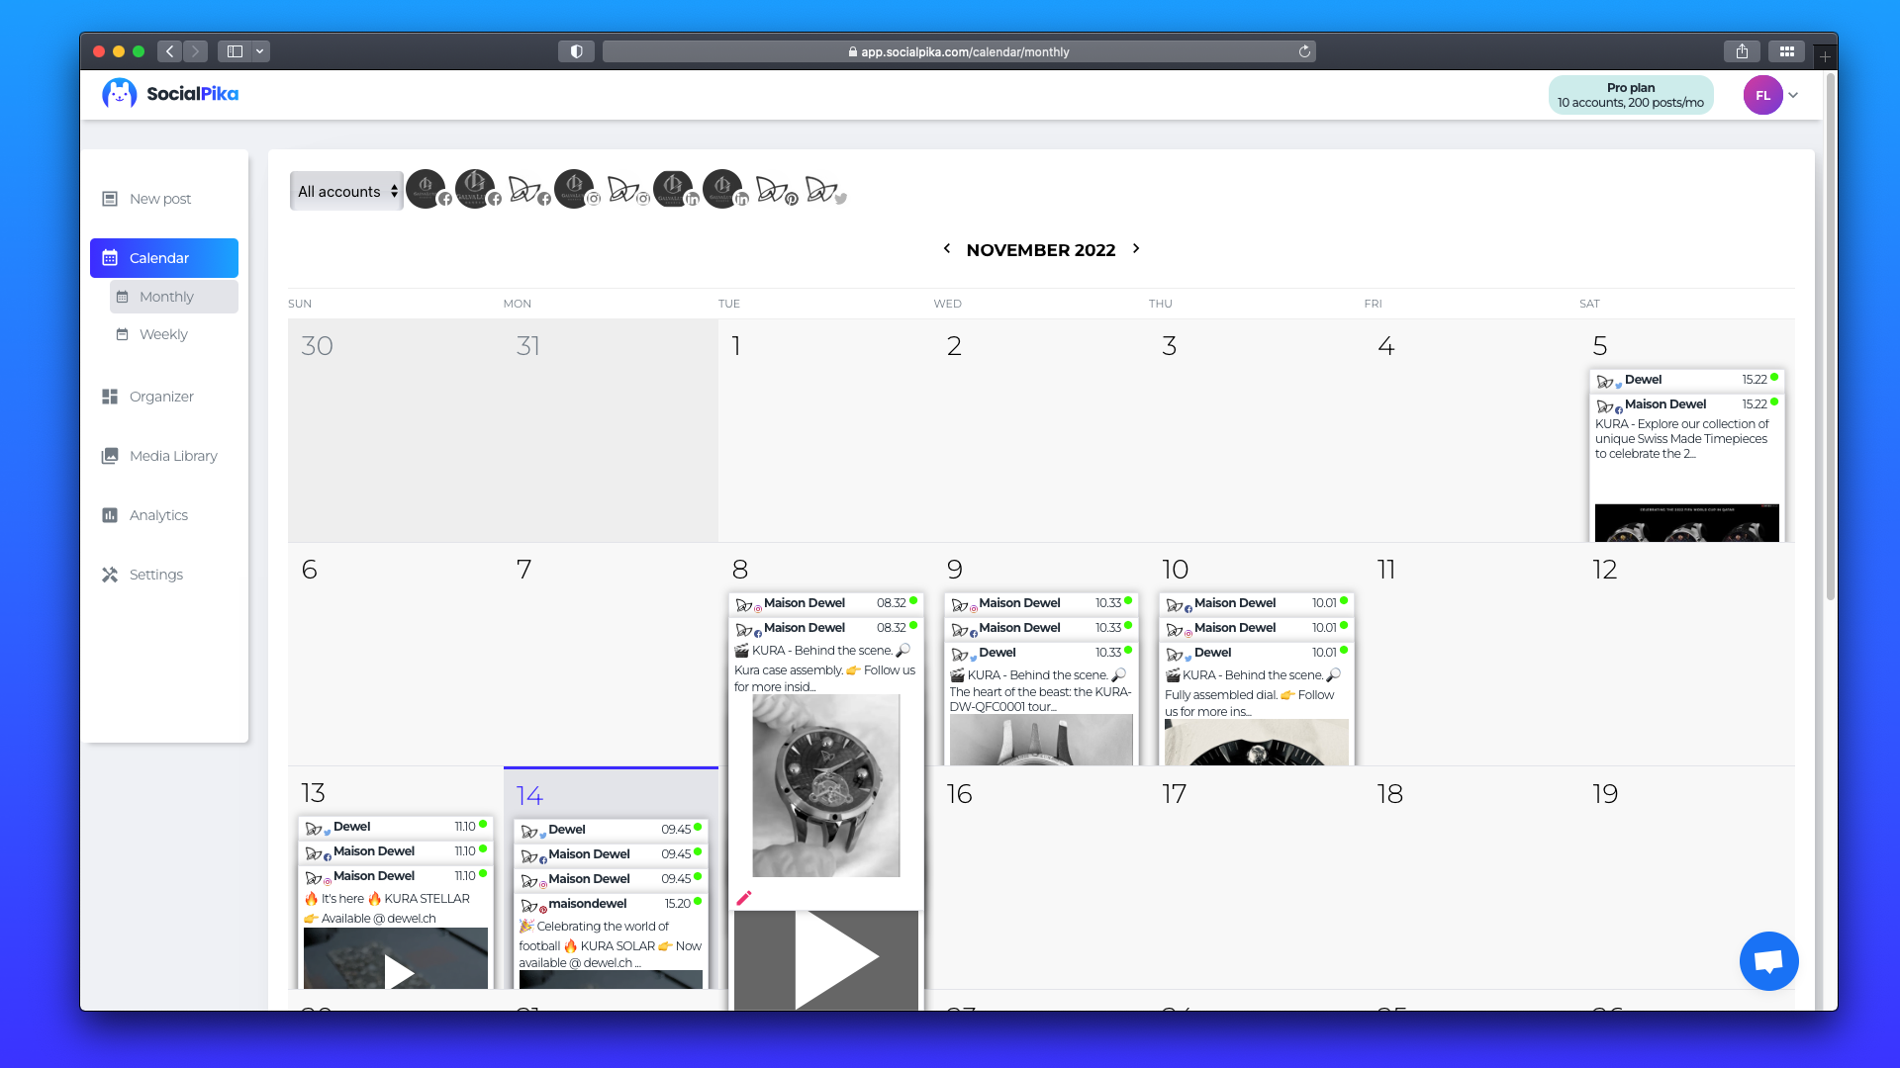Open the All accounts dropdown
Viewport: 1900px width, 1068px height.
point(346,192)
